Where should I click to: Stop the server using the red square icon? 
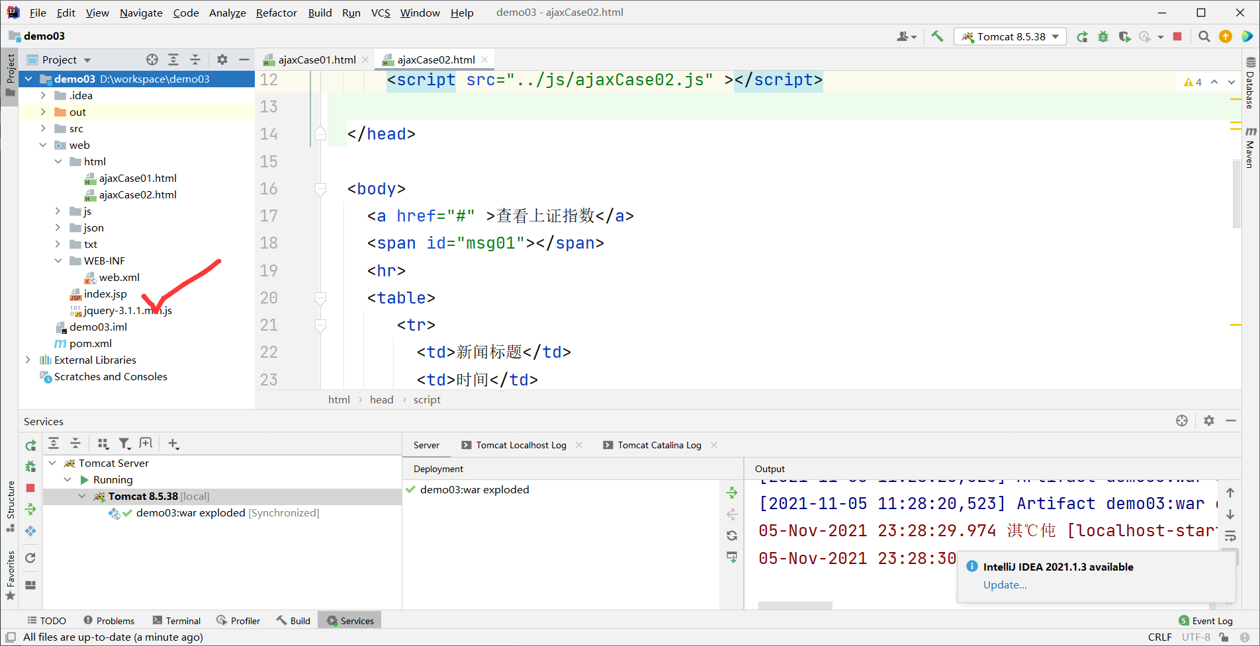click(x=1177, y=36)
